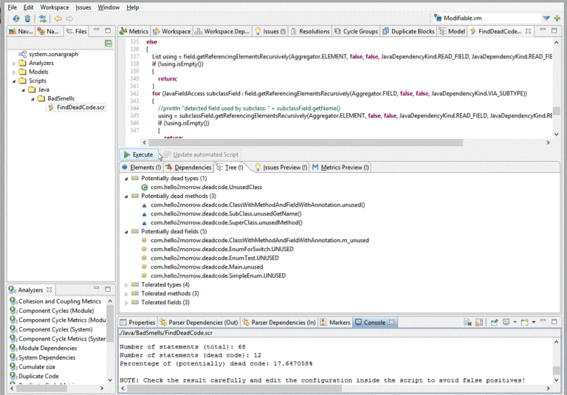
Task: Click the green plus icon beside Modifiable.vm
Action: pos(557,18)
